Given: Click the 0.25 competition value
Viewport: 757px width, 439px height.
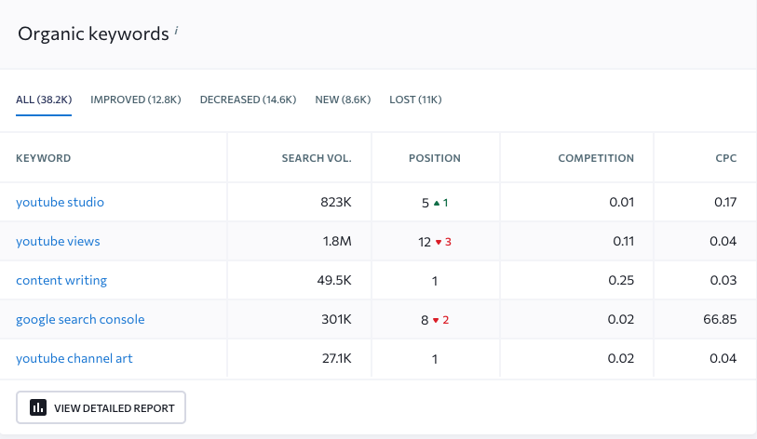Looking at the screenshot, I should (621, 280).
